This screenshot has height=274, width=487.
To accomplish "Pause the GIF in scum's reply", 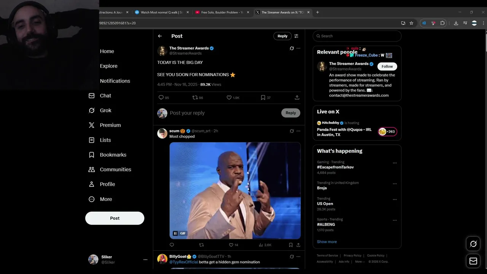I will pos(175,233).
